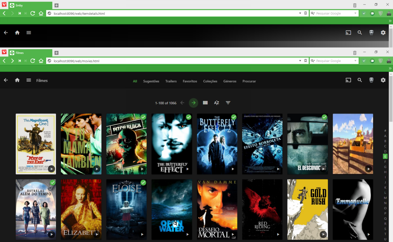
Task: Open the Favoritos tab
Action: click(190, 81)
